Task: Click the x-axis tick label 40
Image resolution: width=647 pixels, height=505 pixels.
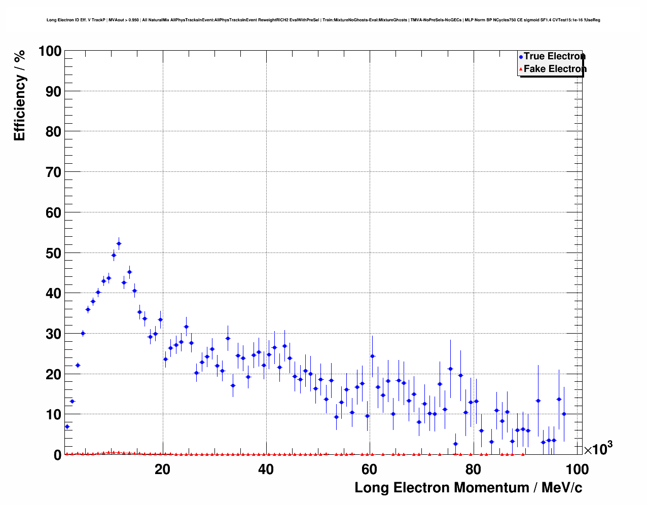Action: [266, 470]
